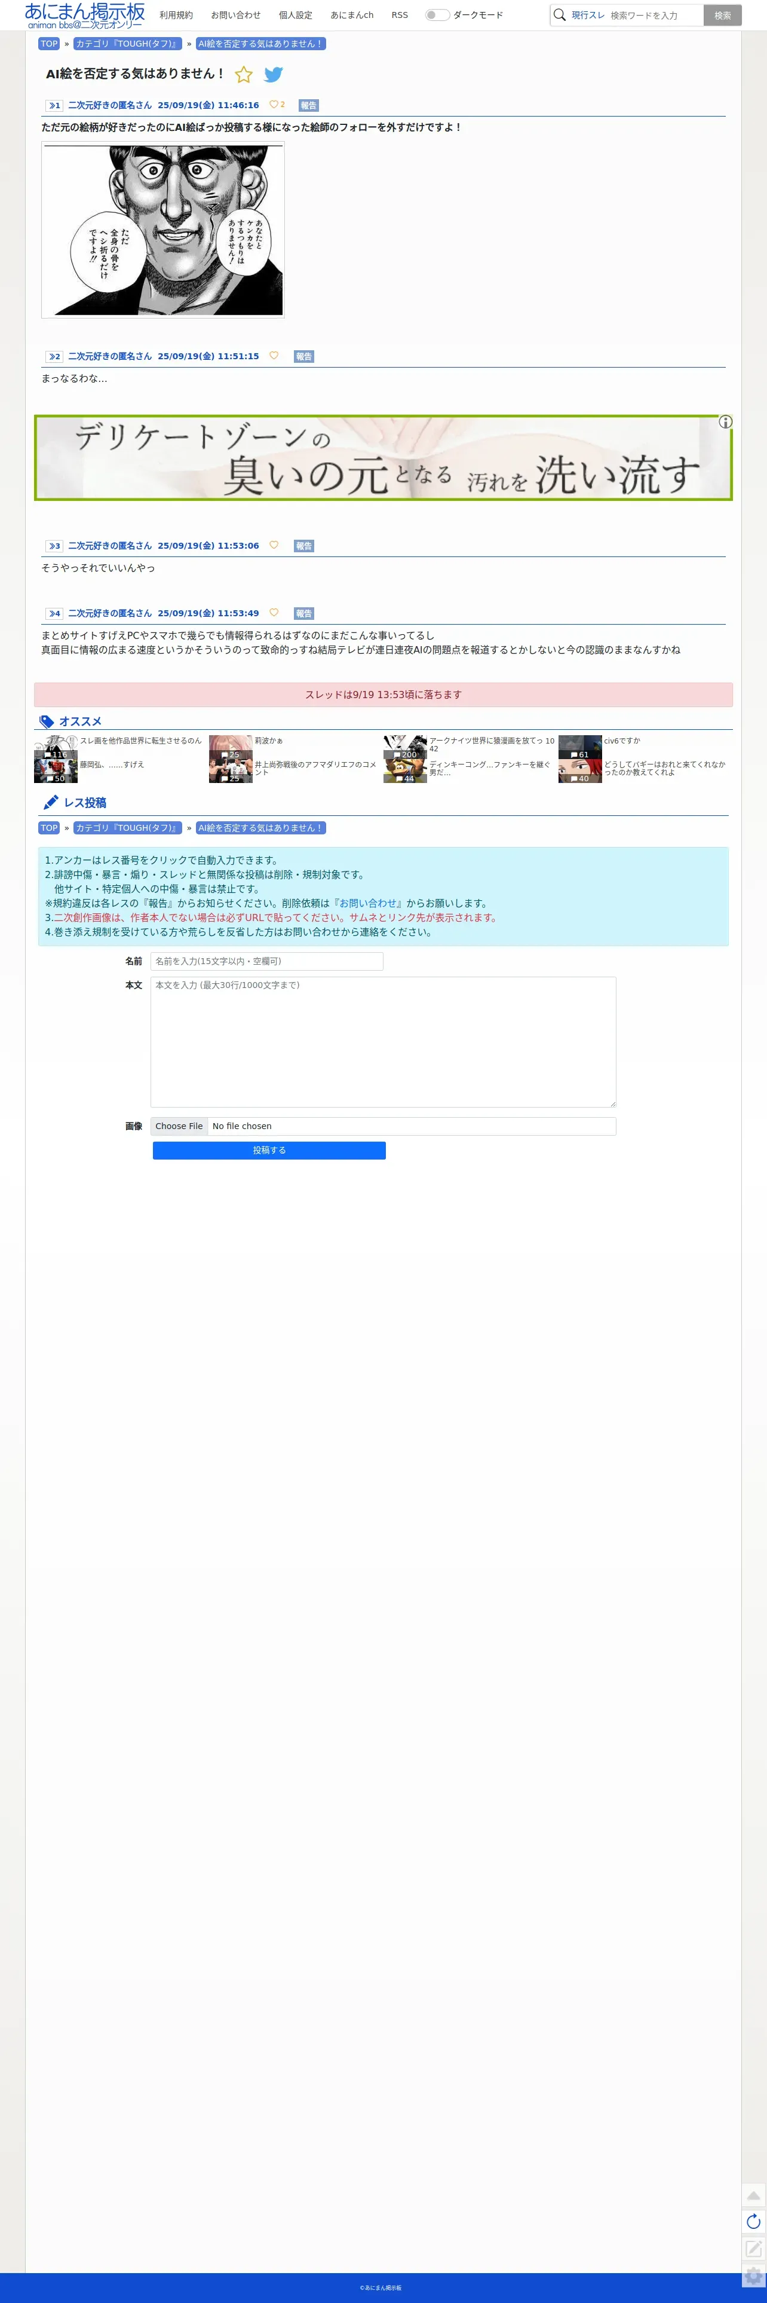Click poster name 二次元好きの匿名さん on post 1

(110, 105)
